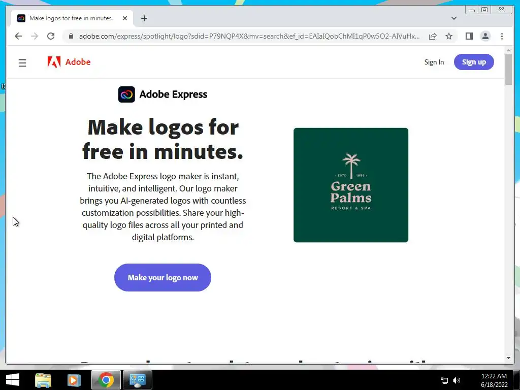The image size is (520, 390).
Task: Click the vertical scrollbar thumb
Action: 508,69
